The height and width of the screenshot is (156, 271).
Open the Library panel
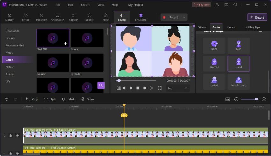click(9, 17)
